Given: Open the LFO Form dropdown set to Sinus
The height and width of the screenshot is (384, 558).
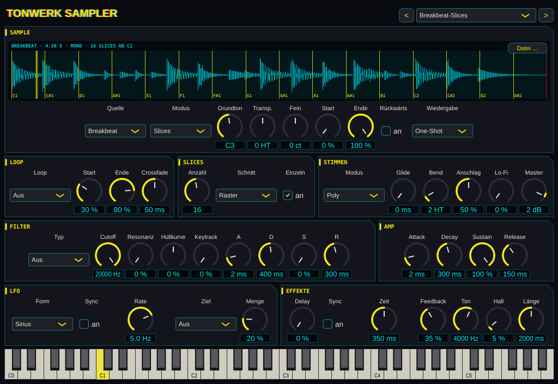Looking at the screenshot, I should [43, 324].
